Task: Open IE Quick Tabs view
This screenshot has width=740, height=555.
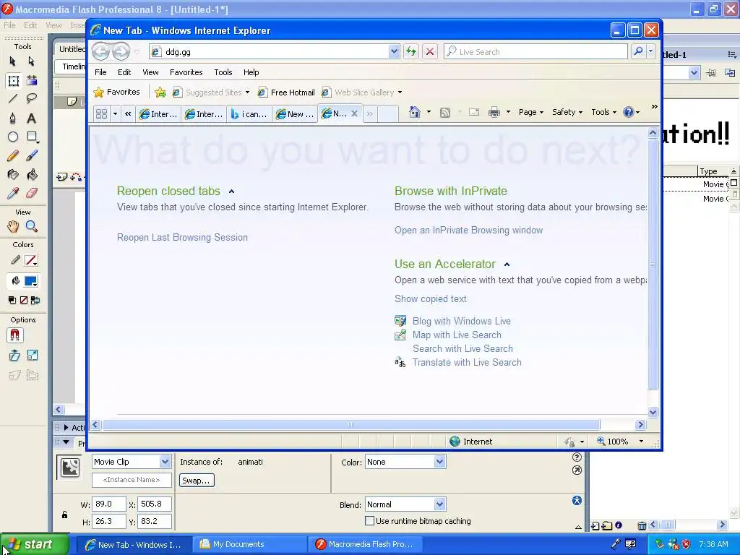Action: click(x=101, y=113)
